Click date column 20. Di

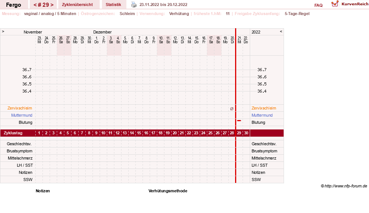pyautogui.click(x=232, y=40)
